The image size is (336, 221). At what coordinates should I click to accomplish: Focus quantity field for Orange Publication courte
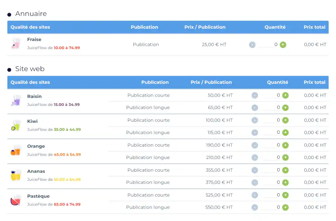[272, 145]
